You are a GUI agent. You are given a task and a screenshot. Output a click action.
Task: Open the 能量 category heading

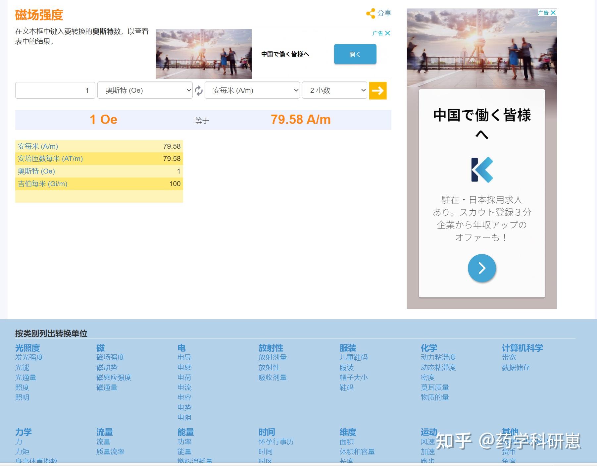[186, 432]
